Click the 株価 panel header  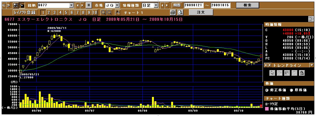[x=289, y=83]
